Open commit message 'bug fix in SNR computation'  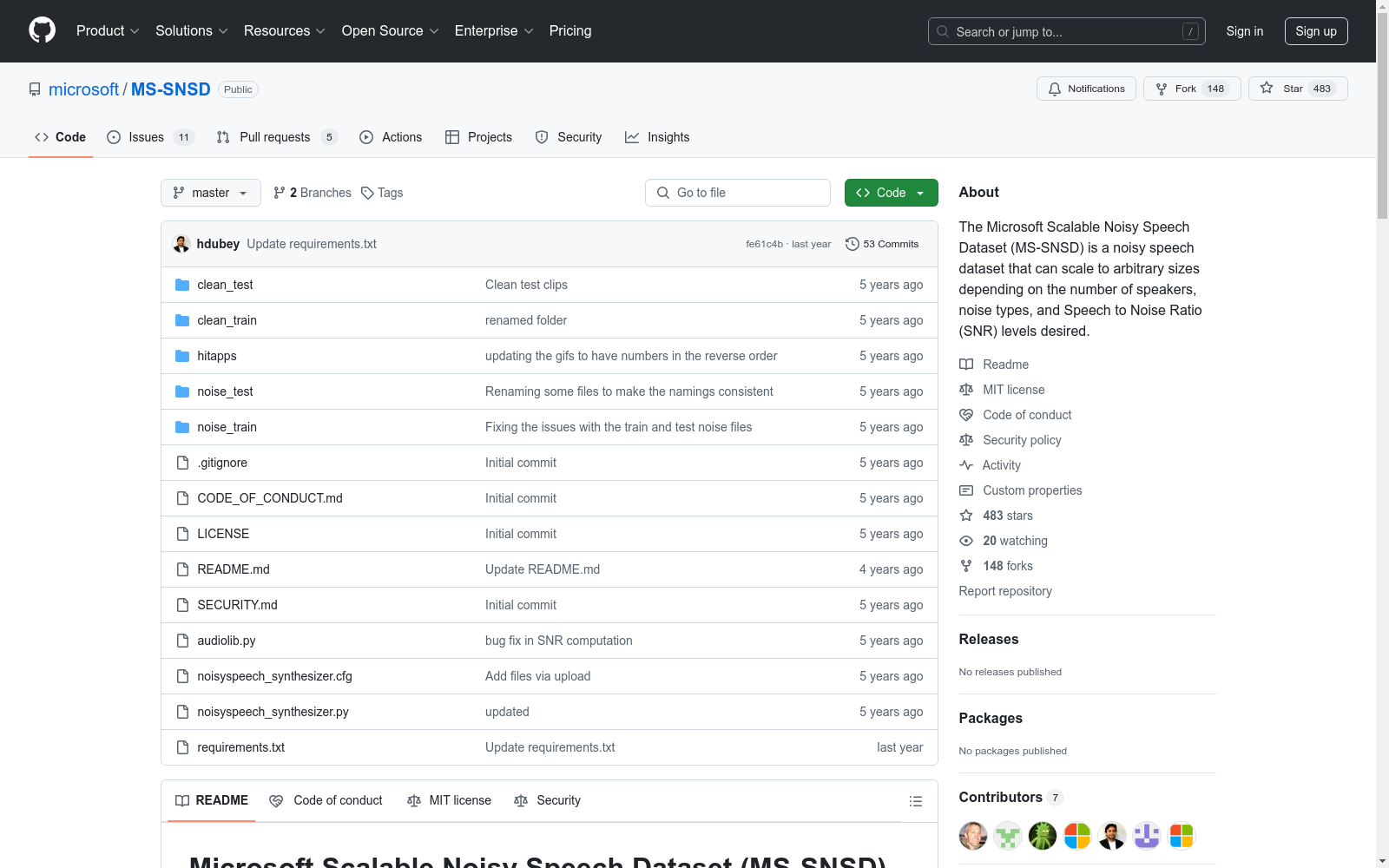tap(559, 641)
